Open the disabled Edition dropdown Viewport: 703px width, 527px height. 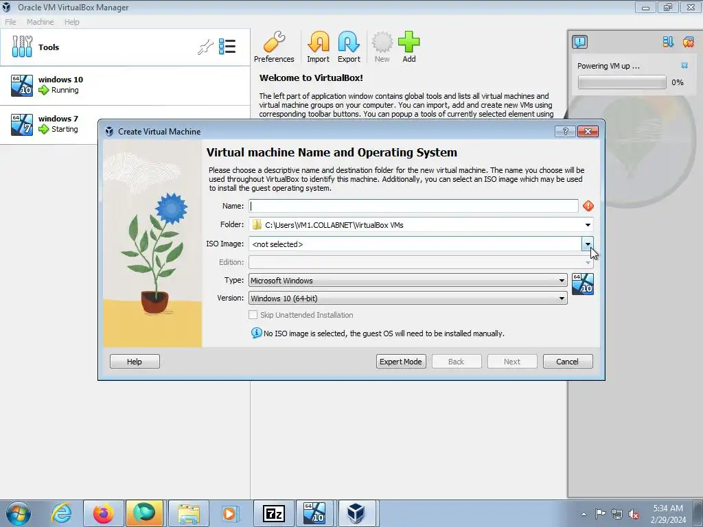coord(421,262)
